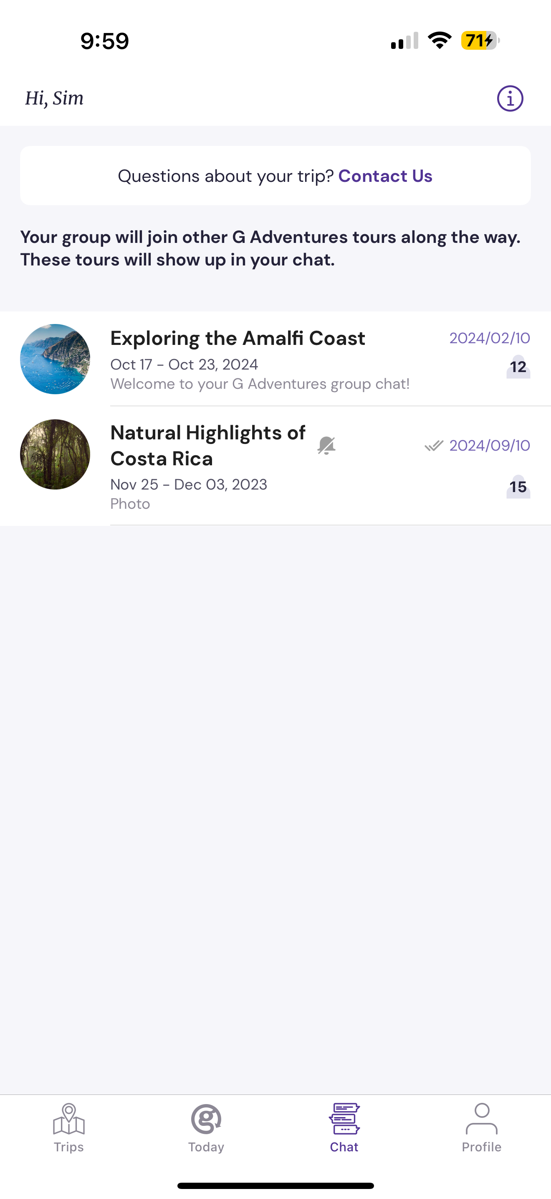Open the Today G logo icon

[206, 1119]
